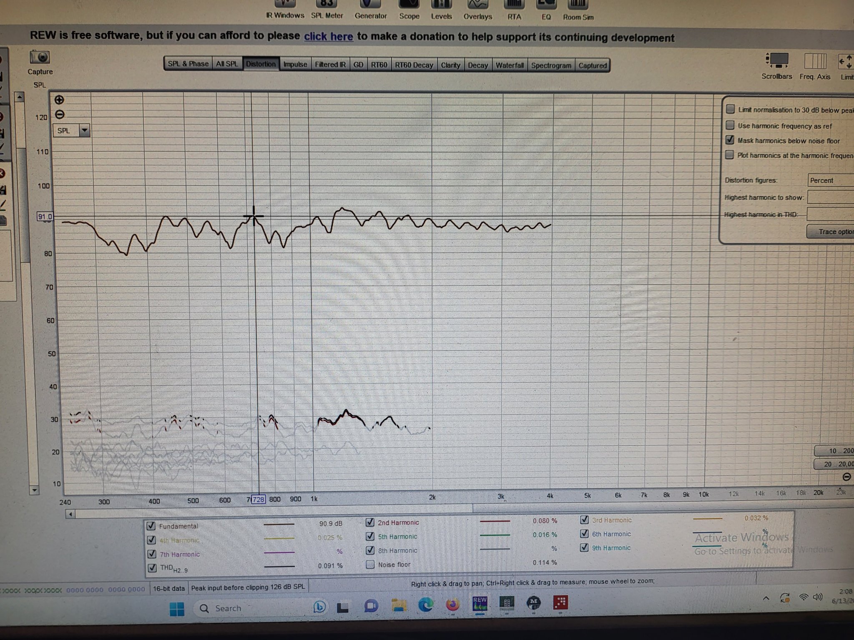
Task: Switch to Waterfall tab
Action: [510, 65]
